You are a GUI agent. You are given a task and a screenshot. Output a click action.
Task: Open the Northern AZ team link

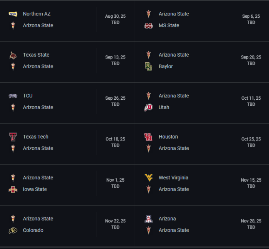[x=37, y=14]
